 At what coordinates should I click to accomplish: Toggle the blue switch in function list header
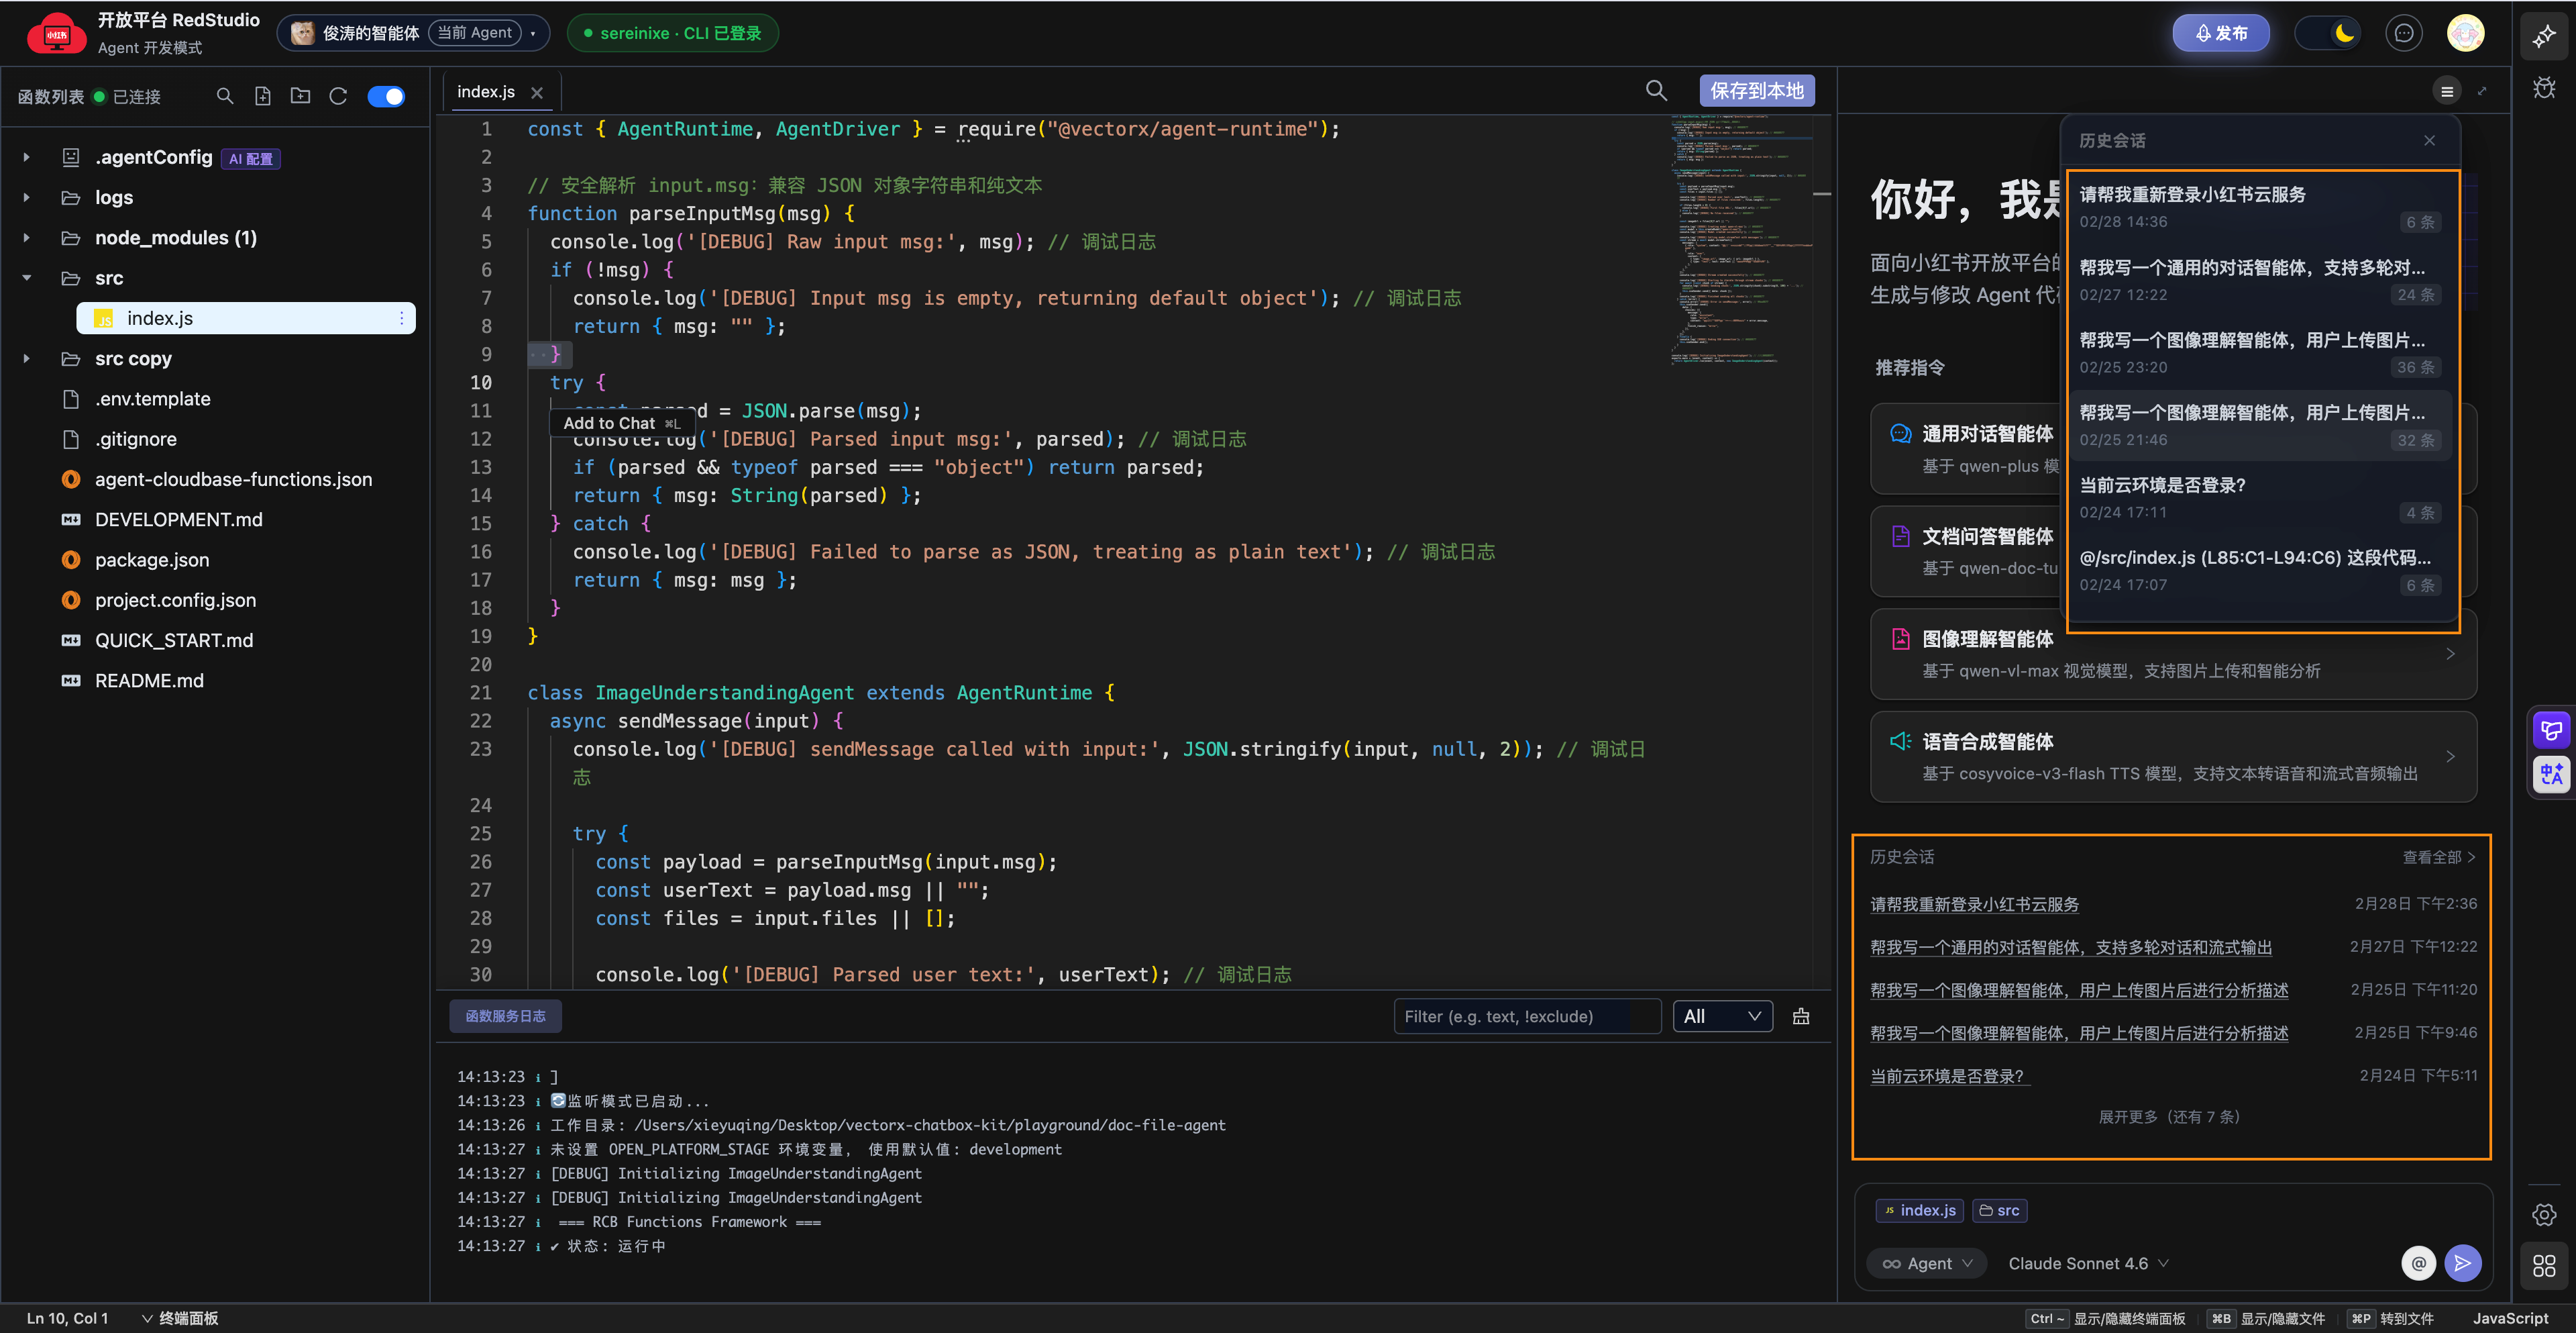(x=386, y=96)
